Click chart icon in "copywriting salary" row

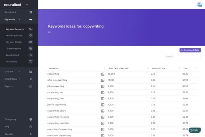tap(102, 111)
